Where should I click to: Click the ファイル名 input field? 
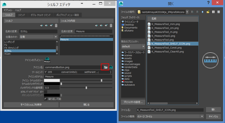point(170,110)
